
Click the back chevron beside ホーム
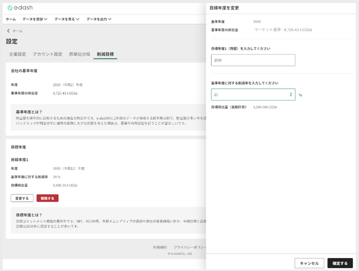8,31
